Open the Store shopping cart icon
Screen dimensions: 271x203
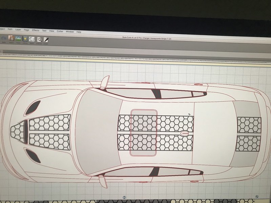[x=32, y=39]
